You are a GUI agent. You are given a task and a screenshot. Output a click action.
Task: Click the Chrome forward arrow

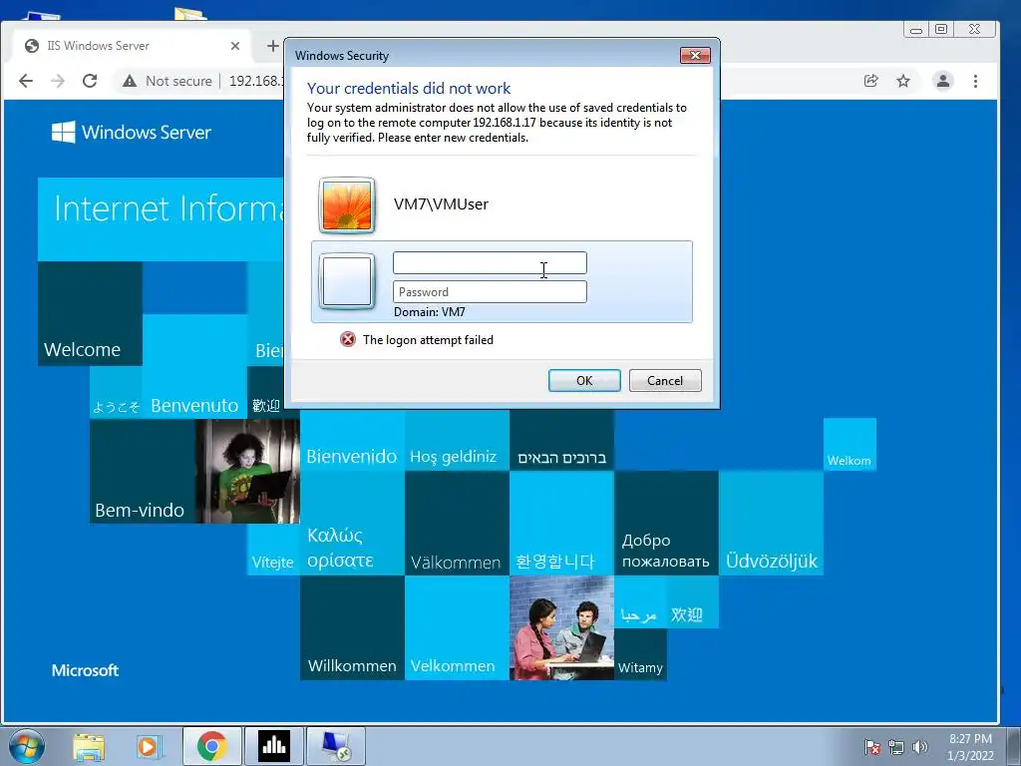(58, 81)
